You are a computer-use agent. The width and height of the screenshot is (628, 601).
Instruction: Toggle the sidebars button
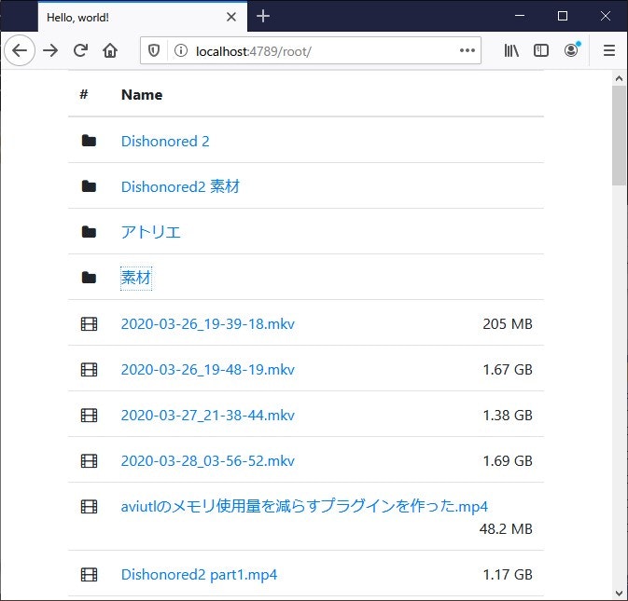click(541, 50)
